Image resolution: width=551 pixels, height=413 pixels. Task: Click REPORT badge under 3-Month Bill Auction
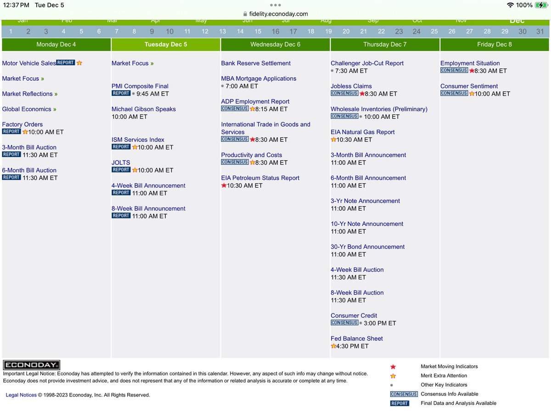click(x=11, y=155)
